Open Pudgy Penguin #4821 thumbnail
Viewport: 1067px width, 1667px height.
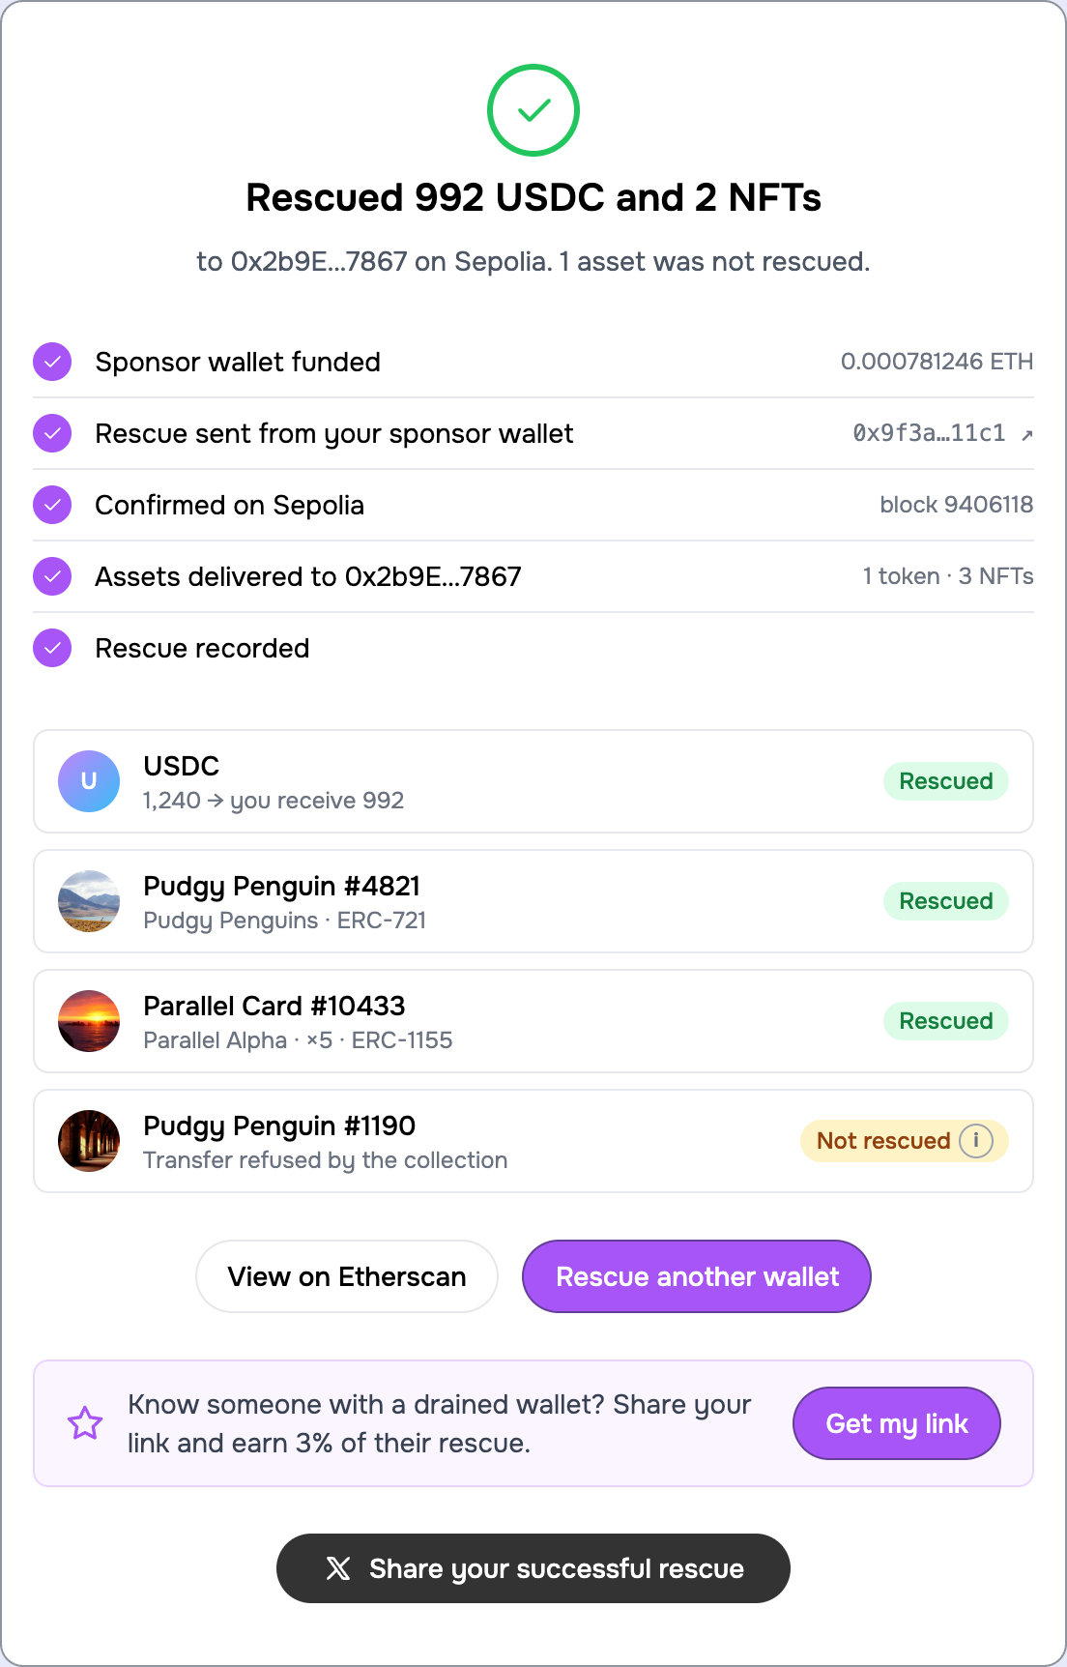click(x=89, y=901)
